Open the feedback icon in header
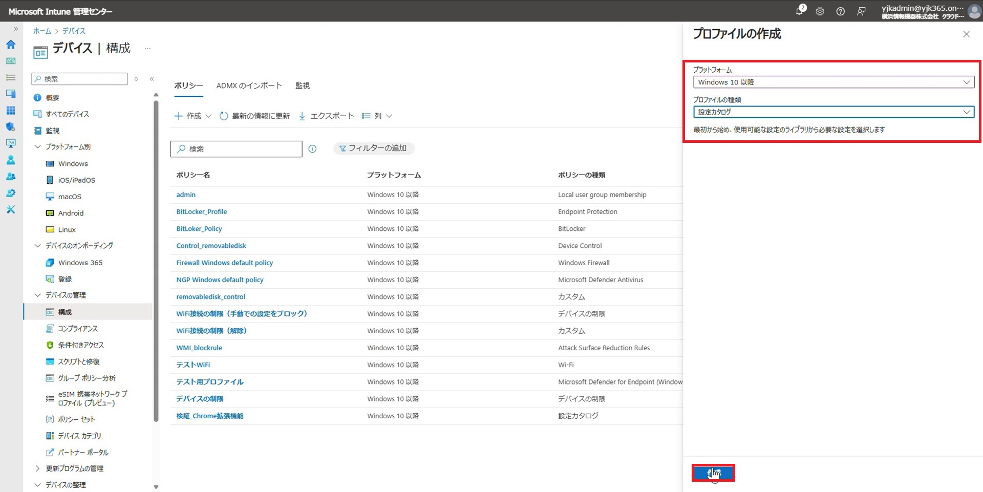983x492 pixels. [x=861, y=11]
